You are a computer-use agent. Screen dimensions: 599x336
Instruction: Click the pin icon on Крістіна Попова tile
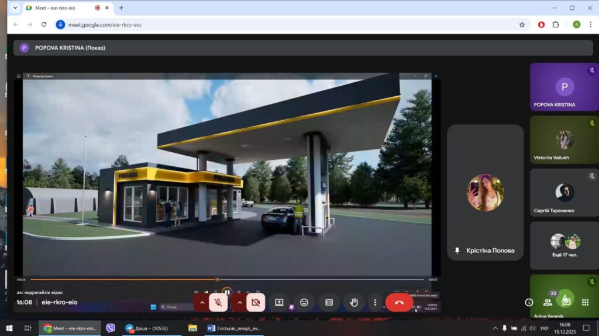[x=457, y=250]
